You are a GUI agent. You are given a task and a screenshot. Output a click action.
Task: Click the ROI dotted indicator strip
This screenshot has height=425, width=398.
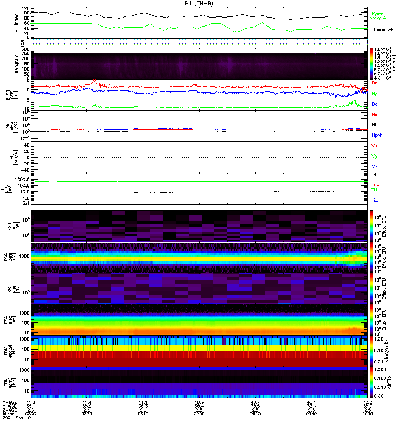199,43
